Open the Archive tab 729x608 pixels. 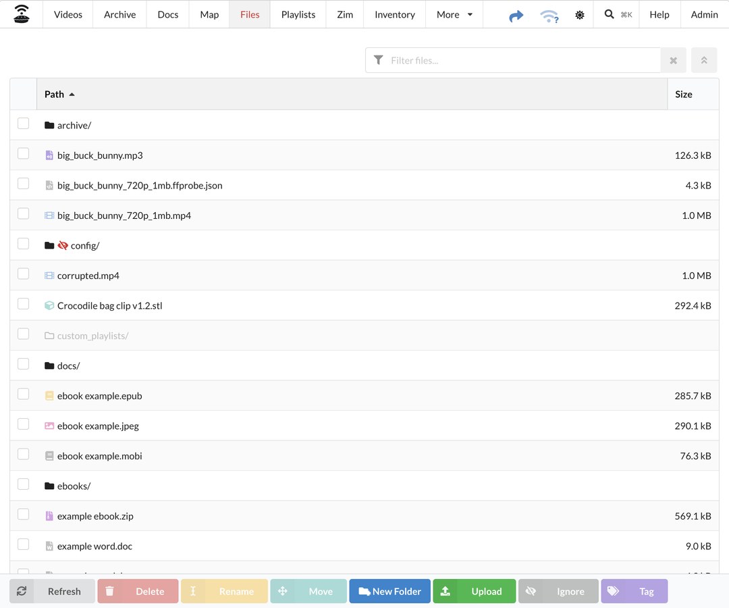pyautogui.click(x=119, y=14)
